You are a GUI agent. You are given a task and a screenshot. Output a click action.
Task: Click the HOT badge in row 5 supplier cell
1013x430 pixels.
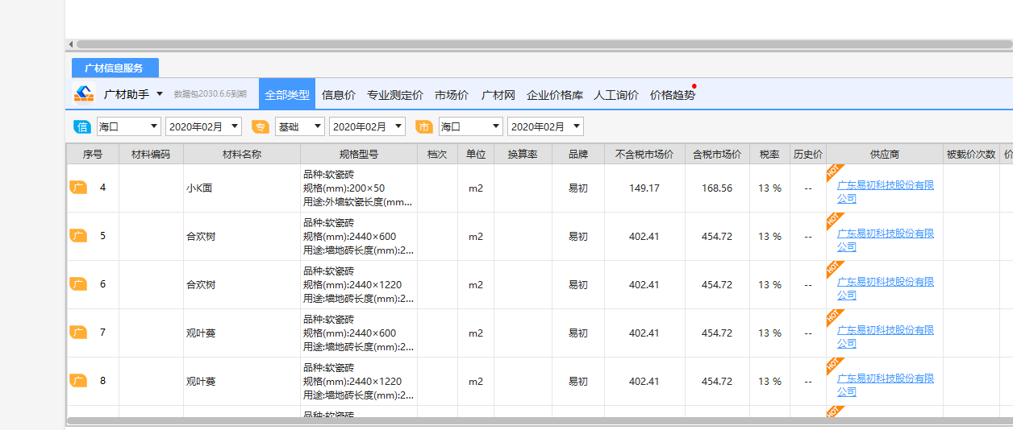[x=834, y=221]
